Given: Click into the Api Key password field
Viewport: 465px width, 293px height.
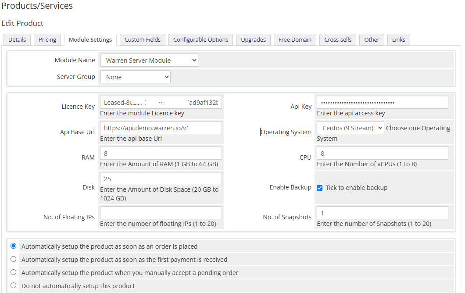Looking at the screenshot, I should (x=382, y=103).
